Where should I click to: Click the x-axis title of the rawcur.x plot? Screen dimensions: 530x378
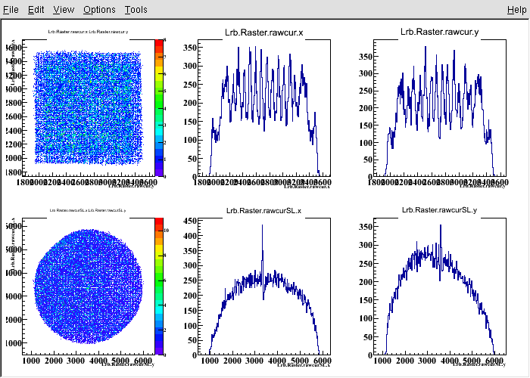(307, 186)
